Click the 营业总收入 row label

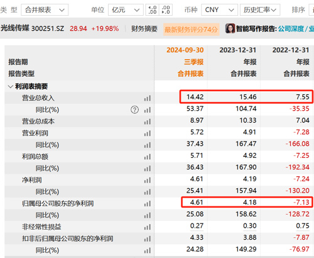tap(38, 98)
